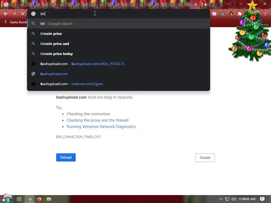This screenshot has width=271, height=203.
Task: Open the Windows Start menu
Action: (x=7, y=199)
